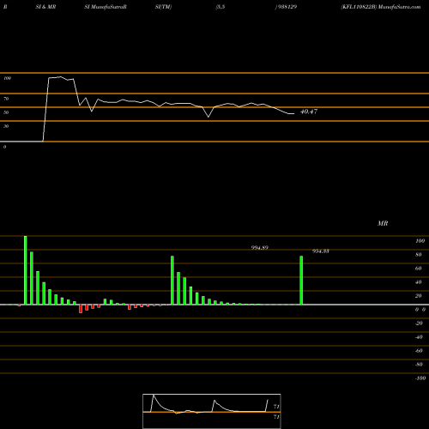Image resolution: width=429 pixels, height=429 pixels.
Task: Click the RSI axis label 70
Action: [x=6, y=99]
